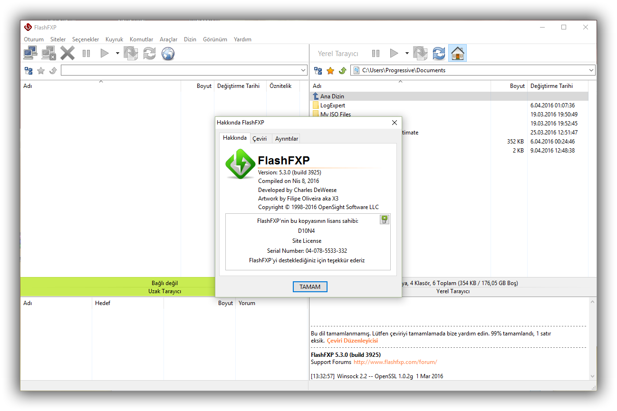
Task: Open the flashfxp.com forum link
Action: tap(395, 362)
